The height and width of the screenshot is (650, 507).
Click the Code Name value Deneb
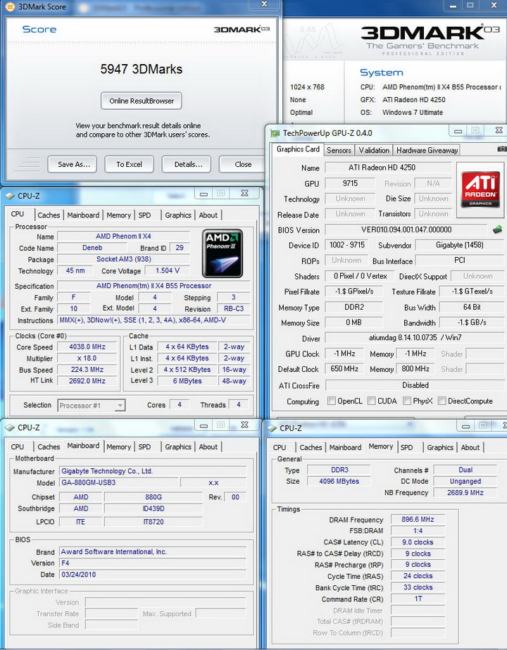(x=92, y=248)
